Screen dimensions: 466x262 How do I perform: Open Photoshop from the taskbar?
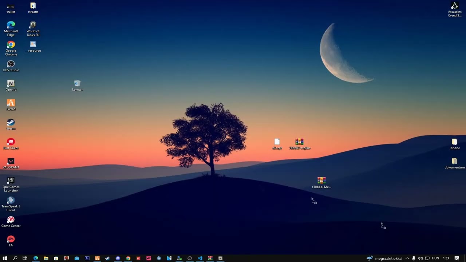click(87, 258)
